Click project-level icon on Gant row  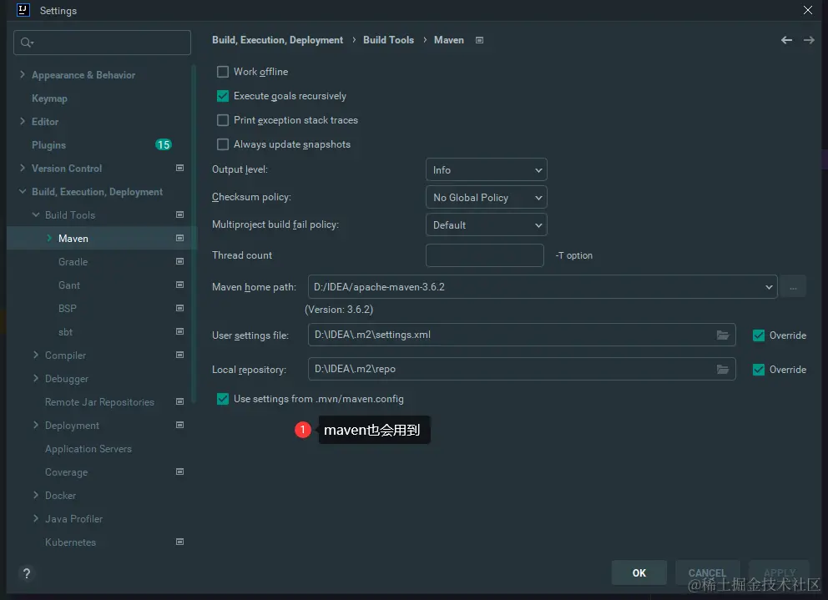click(x=179, y=285)
